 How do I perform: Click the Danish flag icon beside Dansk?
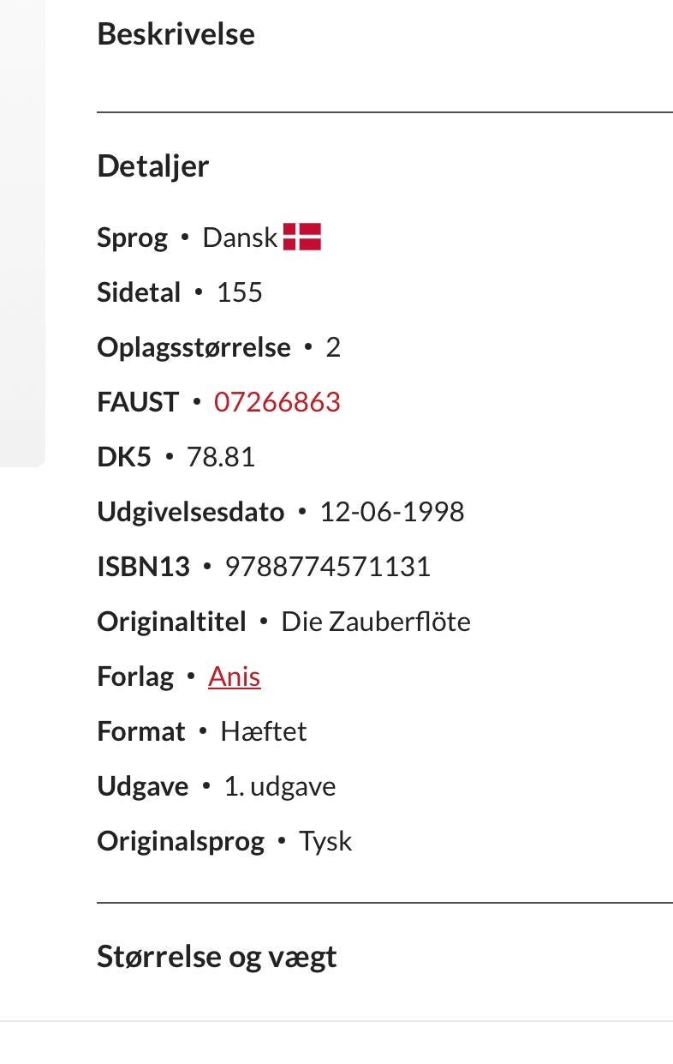301,237
